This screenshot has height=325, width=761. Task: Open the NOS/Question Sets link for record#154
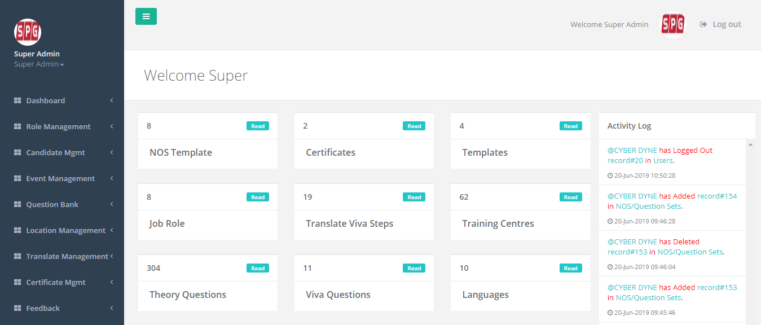648,207
